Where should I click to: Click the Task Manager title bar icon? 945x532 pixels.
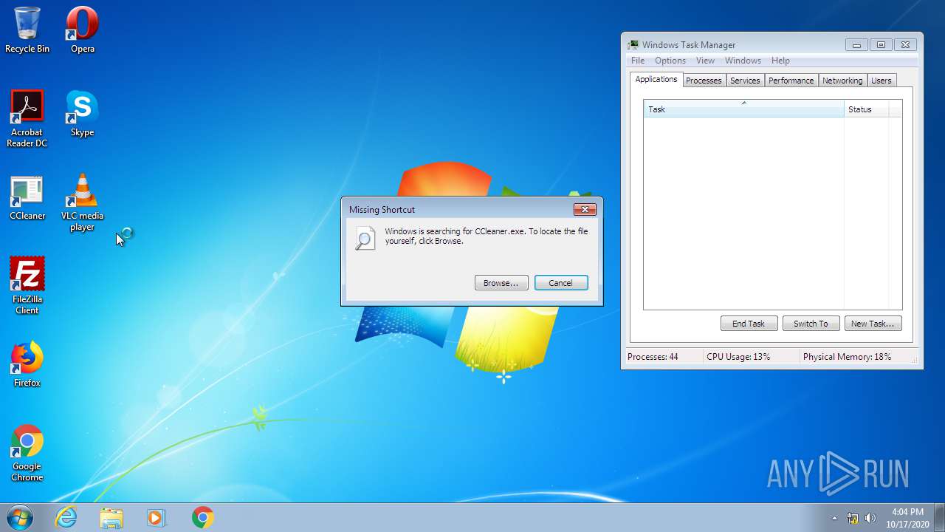click(x=633, y=45)
